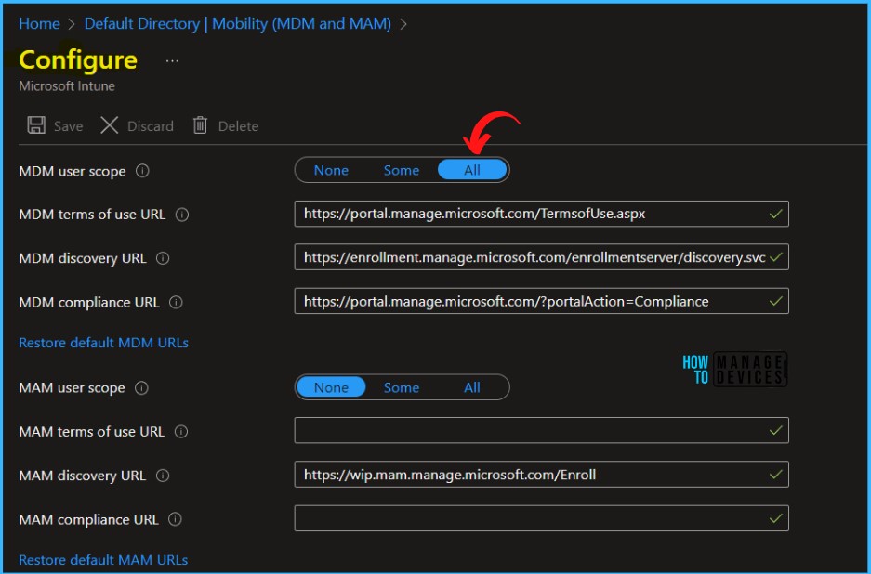Show info for MDM terms of use URL
Viewport: 871px width, 574px height.
182,215
